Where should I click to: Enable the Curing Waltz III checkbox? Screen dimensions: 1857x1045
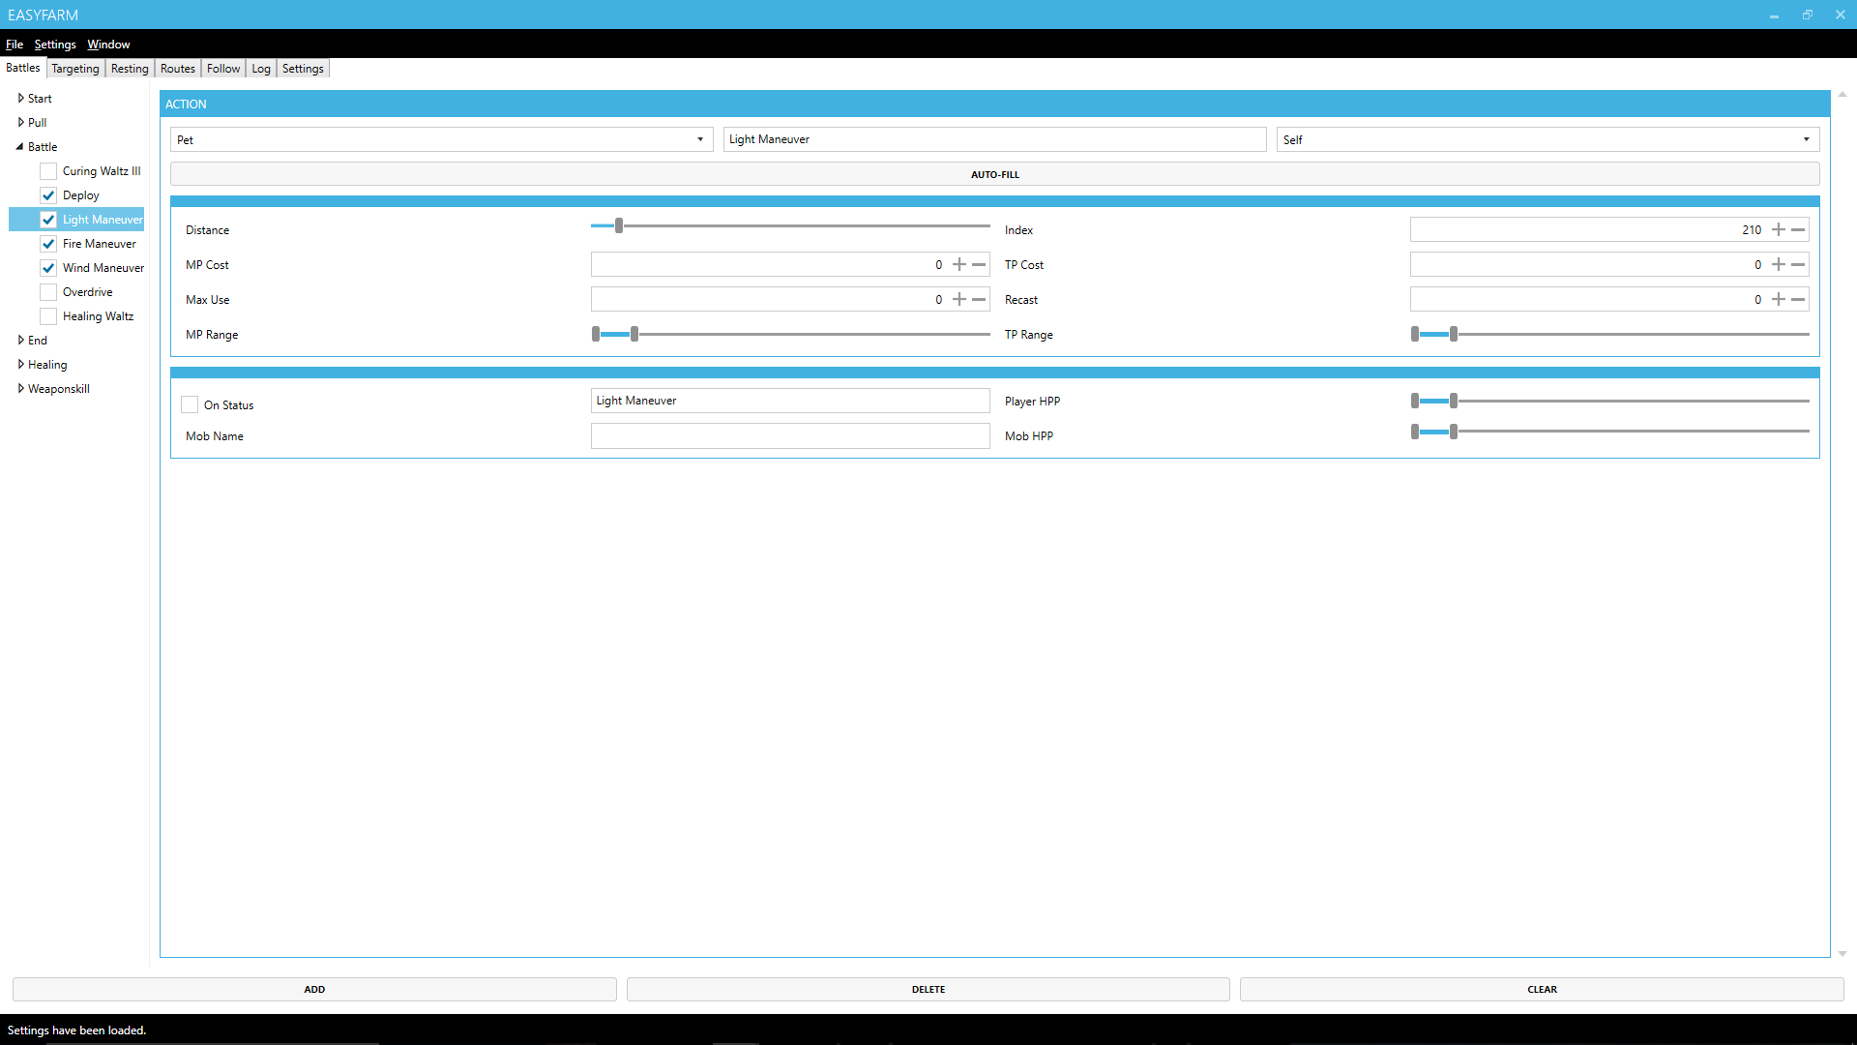click(47, 170)
